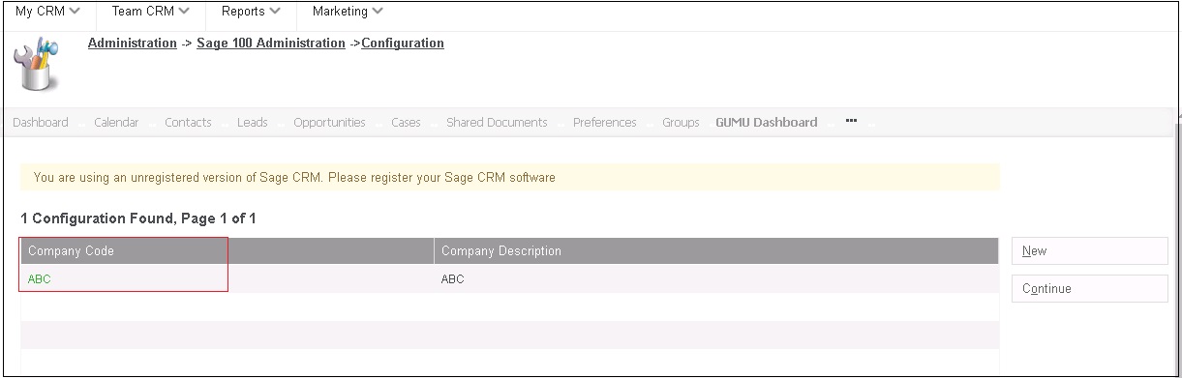
Task: Show more tabs via ellipsis icon
Action: pyautogui.click(x=851, y=122)
